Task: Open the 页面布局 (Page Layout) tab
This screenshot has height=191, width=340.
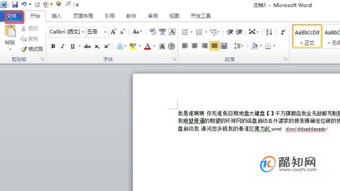Action: coord(83,16)
